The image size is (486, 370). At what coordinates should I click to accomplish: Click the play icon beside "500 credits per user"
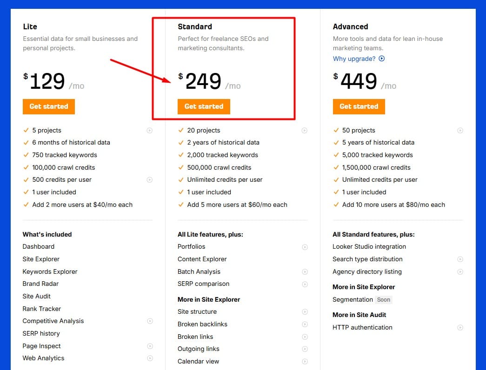(150, 179)
